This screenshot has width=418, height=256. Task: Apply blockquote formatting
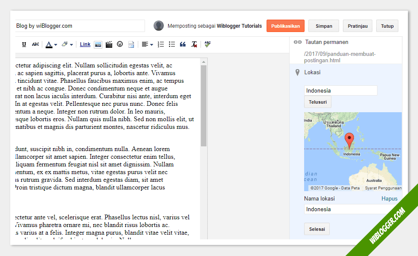click(x=183, y=44)
